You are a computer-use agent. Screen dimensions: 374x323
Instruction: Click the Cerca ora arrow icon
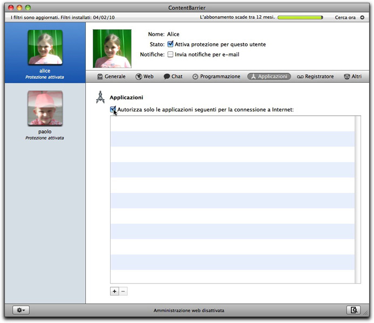(362, 17)
